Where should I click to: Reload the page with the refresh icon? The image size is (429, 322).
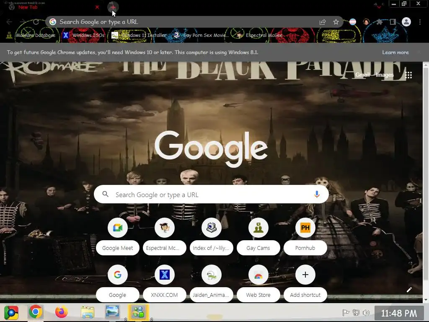tap(36, 22)
